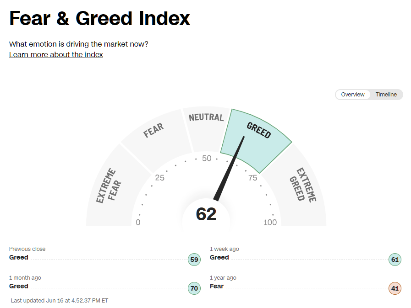Viewport: 411px width, 308px height.
Task: Click the 61 badge for 1 week ago
Action: (x=395, y=259)
